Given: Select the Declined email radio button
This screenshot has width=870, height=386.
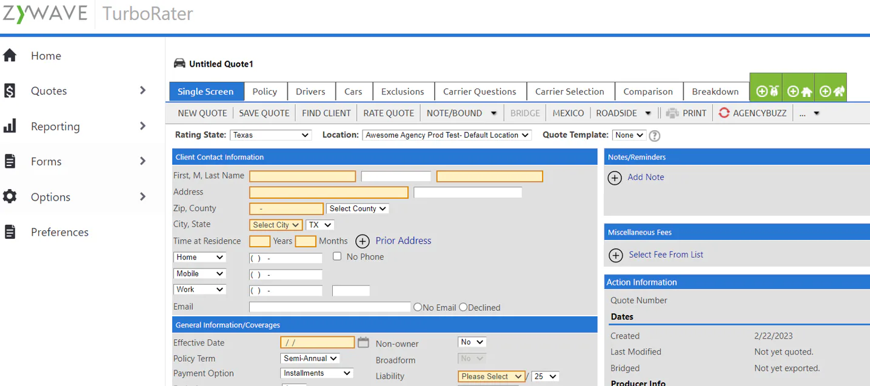Looking at the screenshot, I should click(463, 307).
